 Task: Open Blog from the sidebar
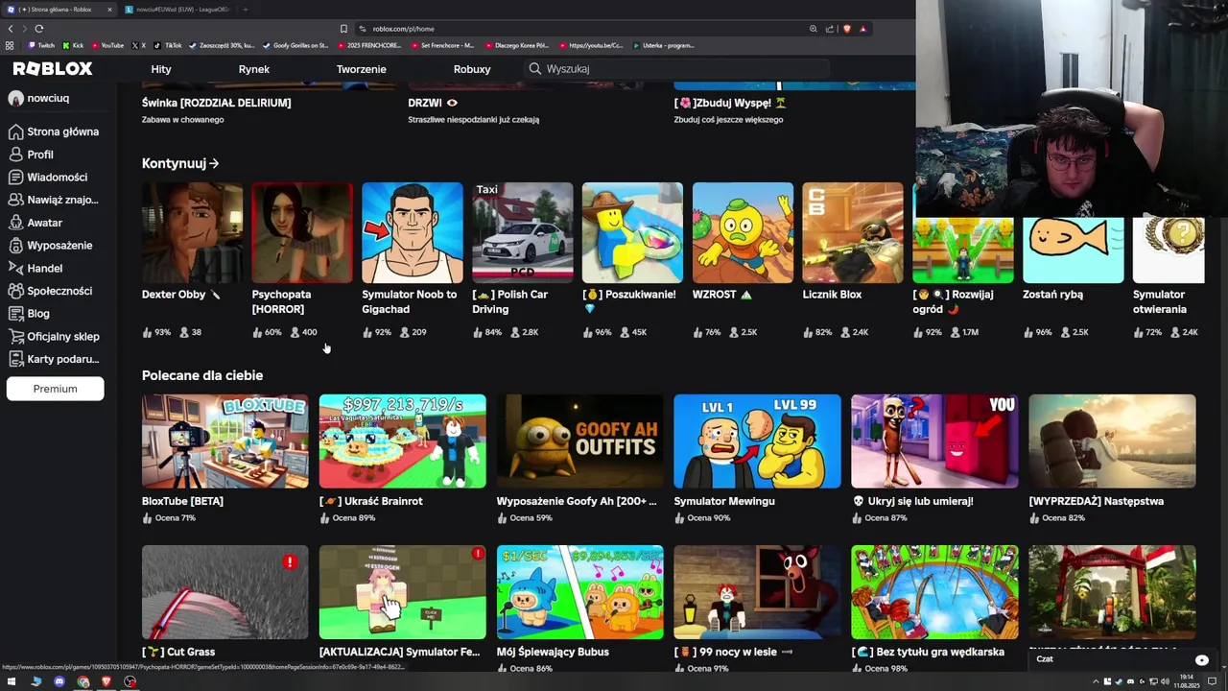coord(29,314)
